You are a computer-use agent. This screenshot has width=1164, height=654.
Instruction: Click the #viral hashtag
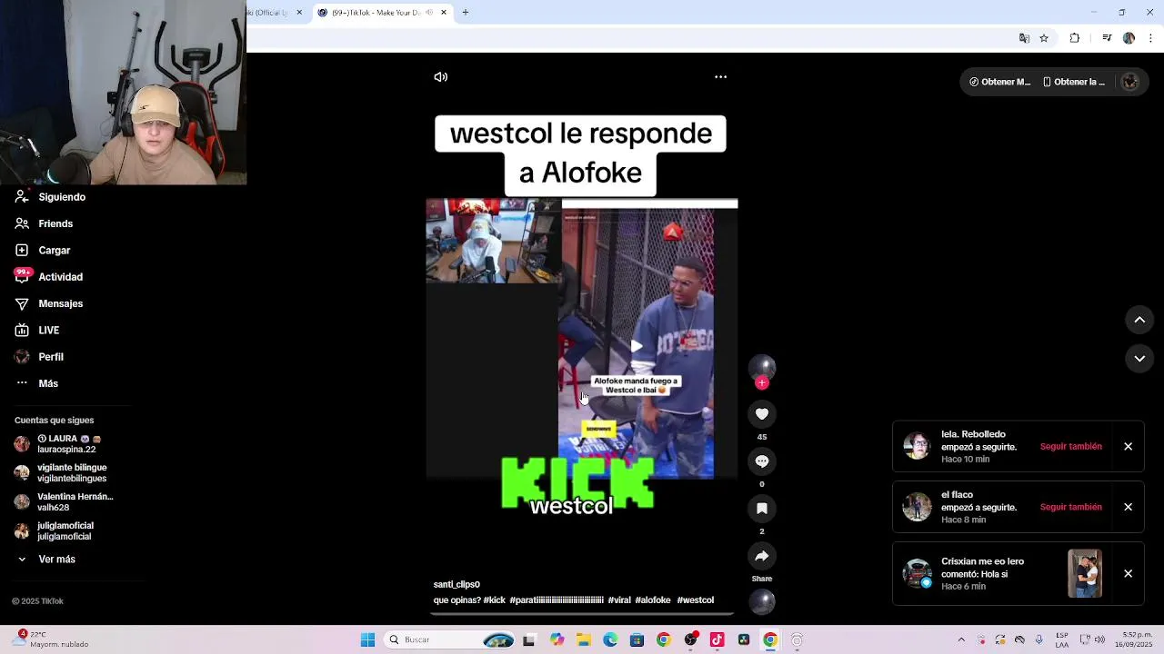[x=619, y=600]
